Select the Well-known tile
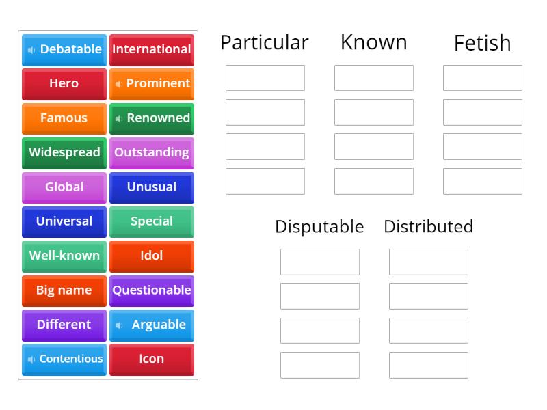Viewport: 547px width, 410px height. 64,256
